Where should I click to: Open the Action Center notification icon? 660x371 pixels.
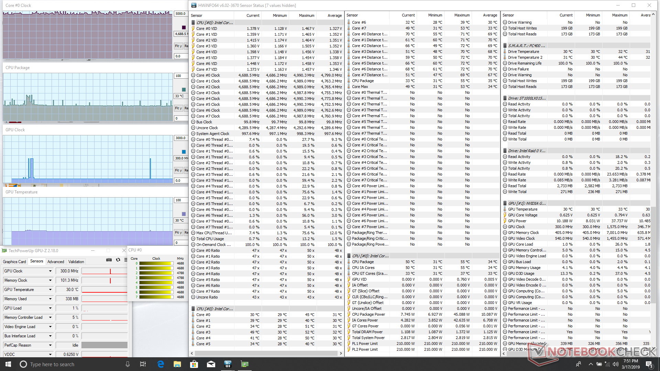point(649,364)
